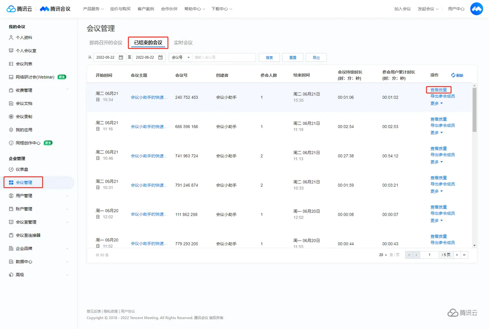
Task: Jump to first page of results
Action: pyautogui.click(x=409, y=255)
